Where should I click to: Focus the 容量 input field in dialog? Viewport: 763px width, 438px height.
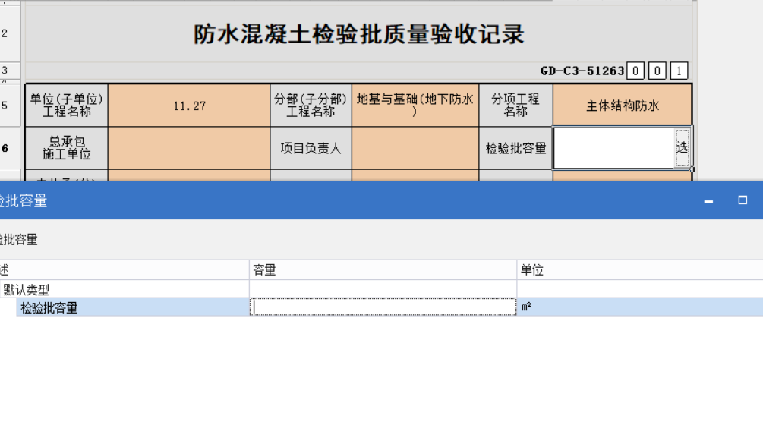point(383,307)
